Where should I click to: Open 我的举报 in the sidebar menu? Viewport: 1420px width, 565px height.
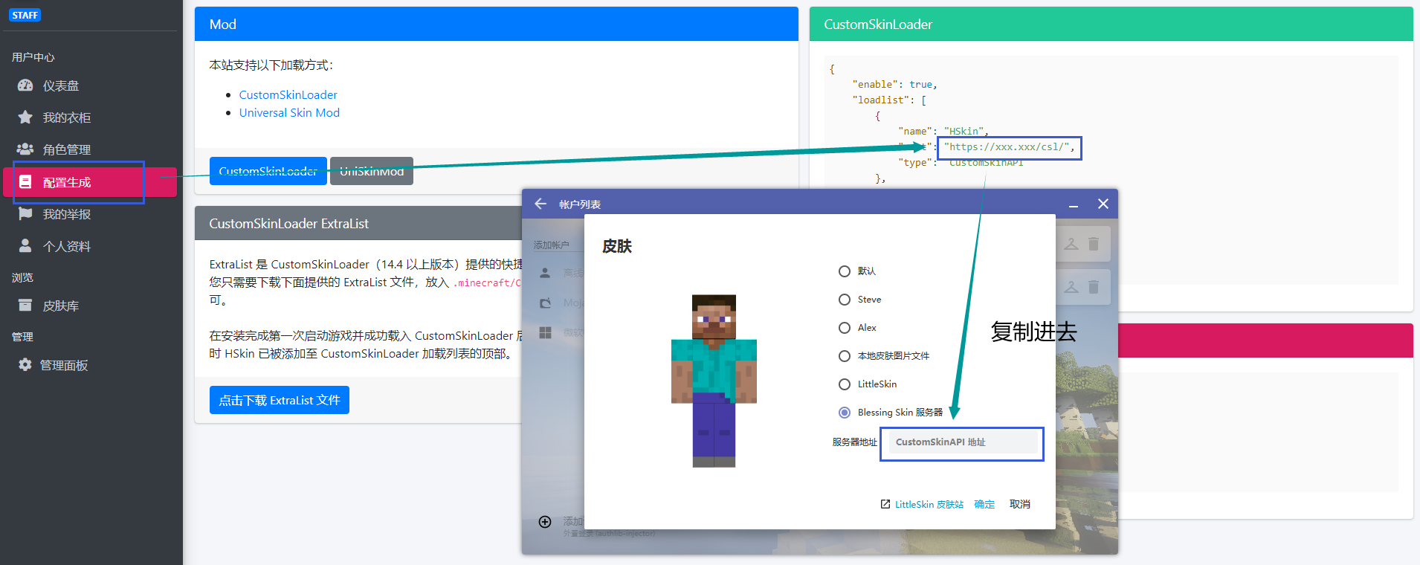point(90,214)
